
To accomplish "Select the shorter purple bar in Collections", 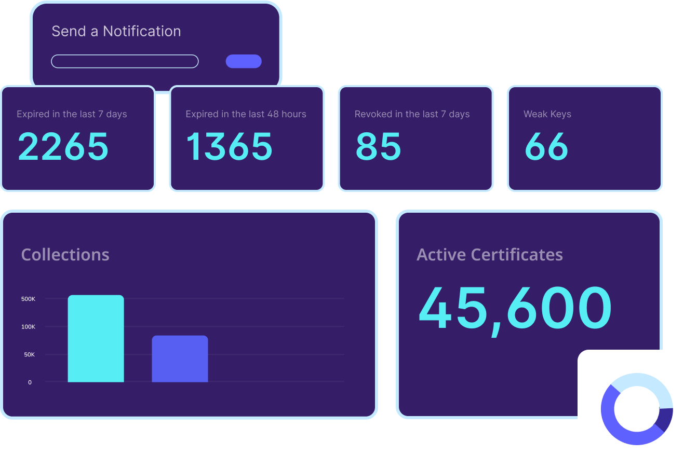I will coord(180,359).
